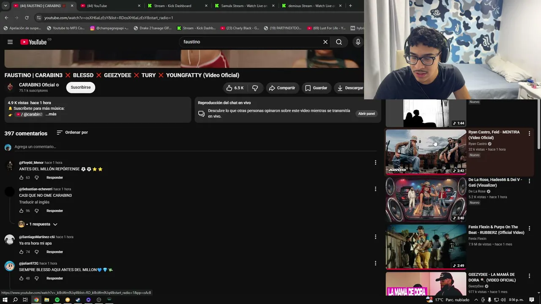Viewport: 541px width, 304px height.
Task: Open a new browser tab with plus
Action: [350, 6]
